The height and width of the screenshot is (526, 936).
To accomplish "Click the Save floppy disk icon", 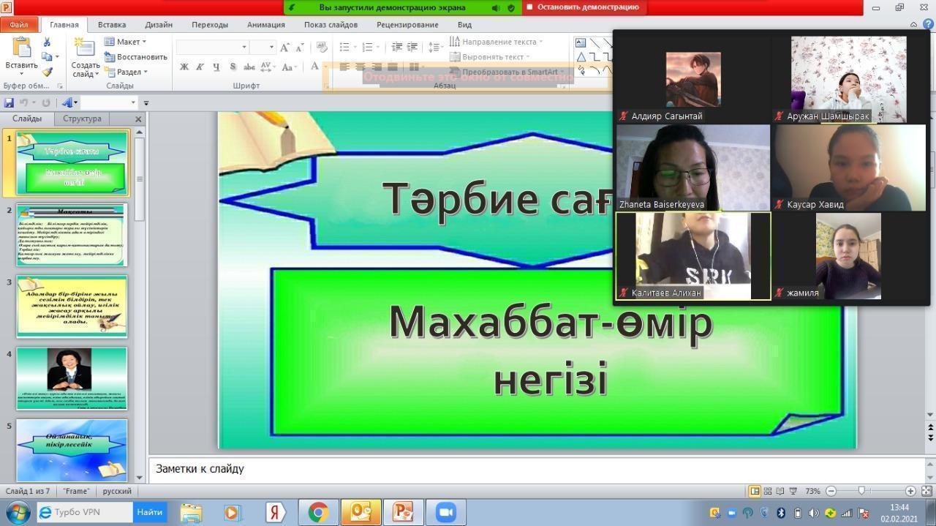I will tap(9, 103).
